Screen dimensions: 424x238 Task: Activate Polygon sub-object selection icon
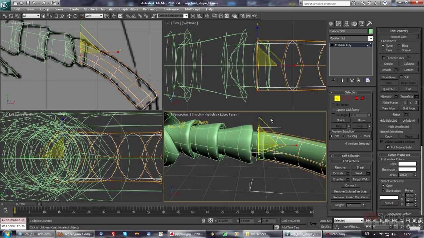356,98
